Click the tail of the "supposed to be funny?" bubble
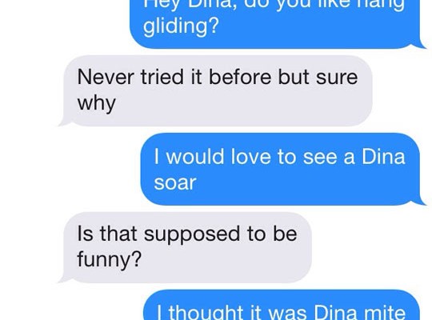 (x=64, y=278)
